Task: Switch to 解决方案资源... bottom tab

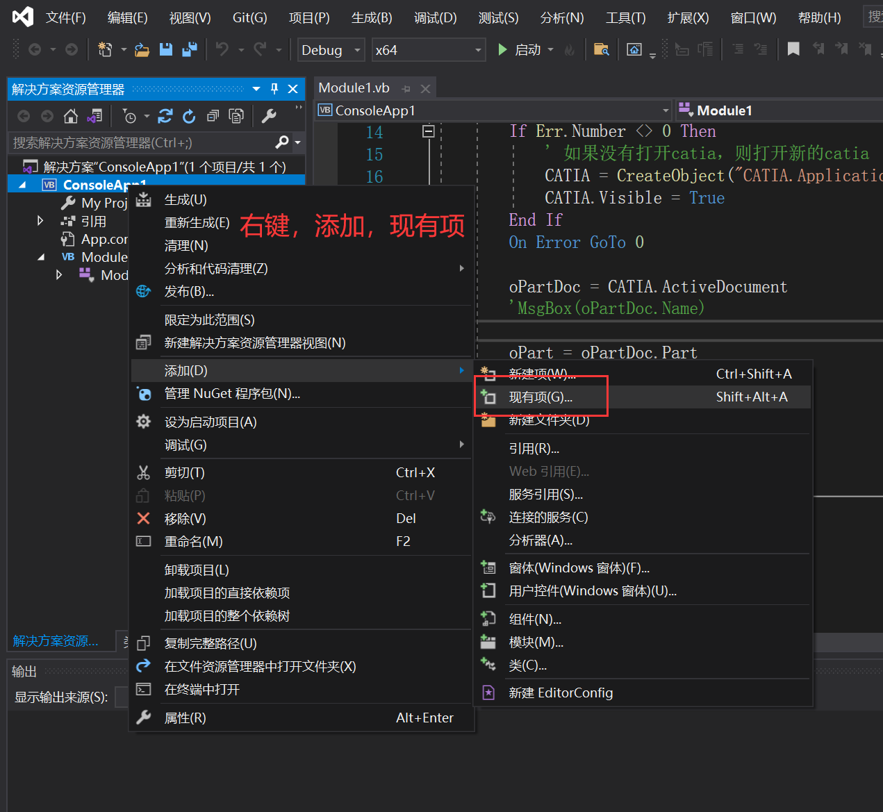Action: click(56, 641)
